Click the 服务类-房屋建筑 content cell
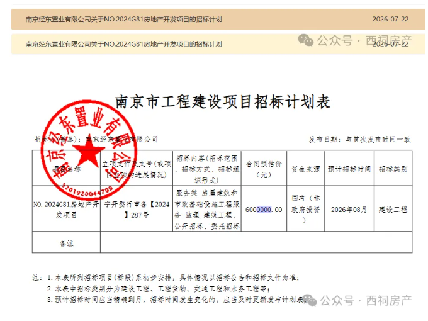 (x=207, y=210)
